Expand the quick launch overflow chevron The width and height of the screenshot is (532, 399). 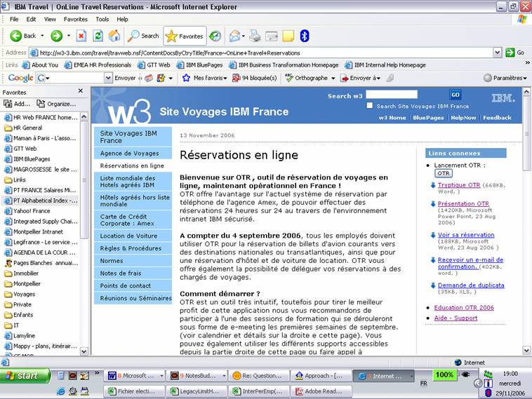click(97, 373)
